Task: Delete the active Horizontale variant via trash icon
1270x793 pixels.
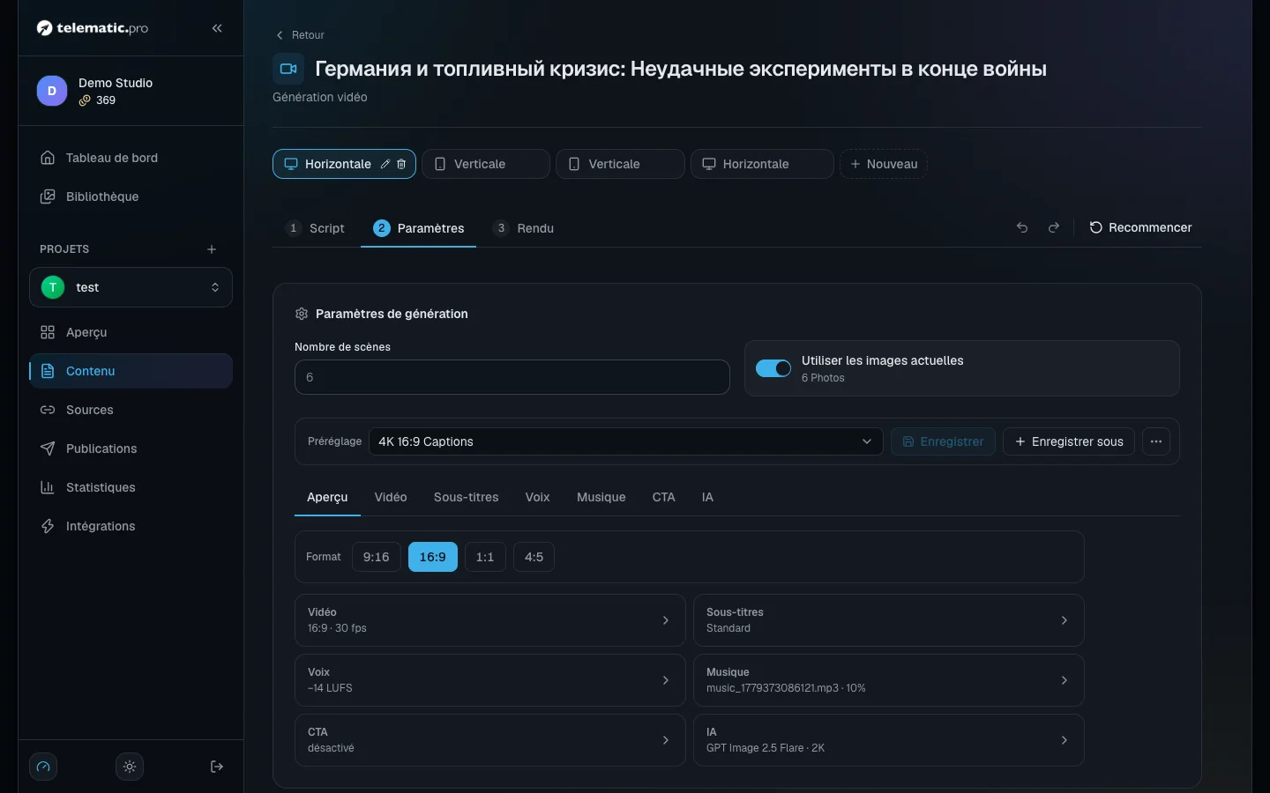Action: (401, 164)
